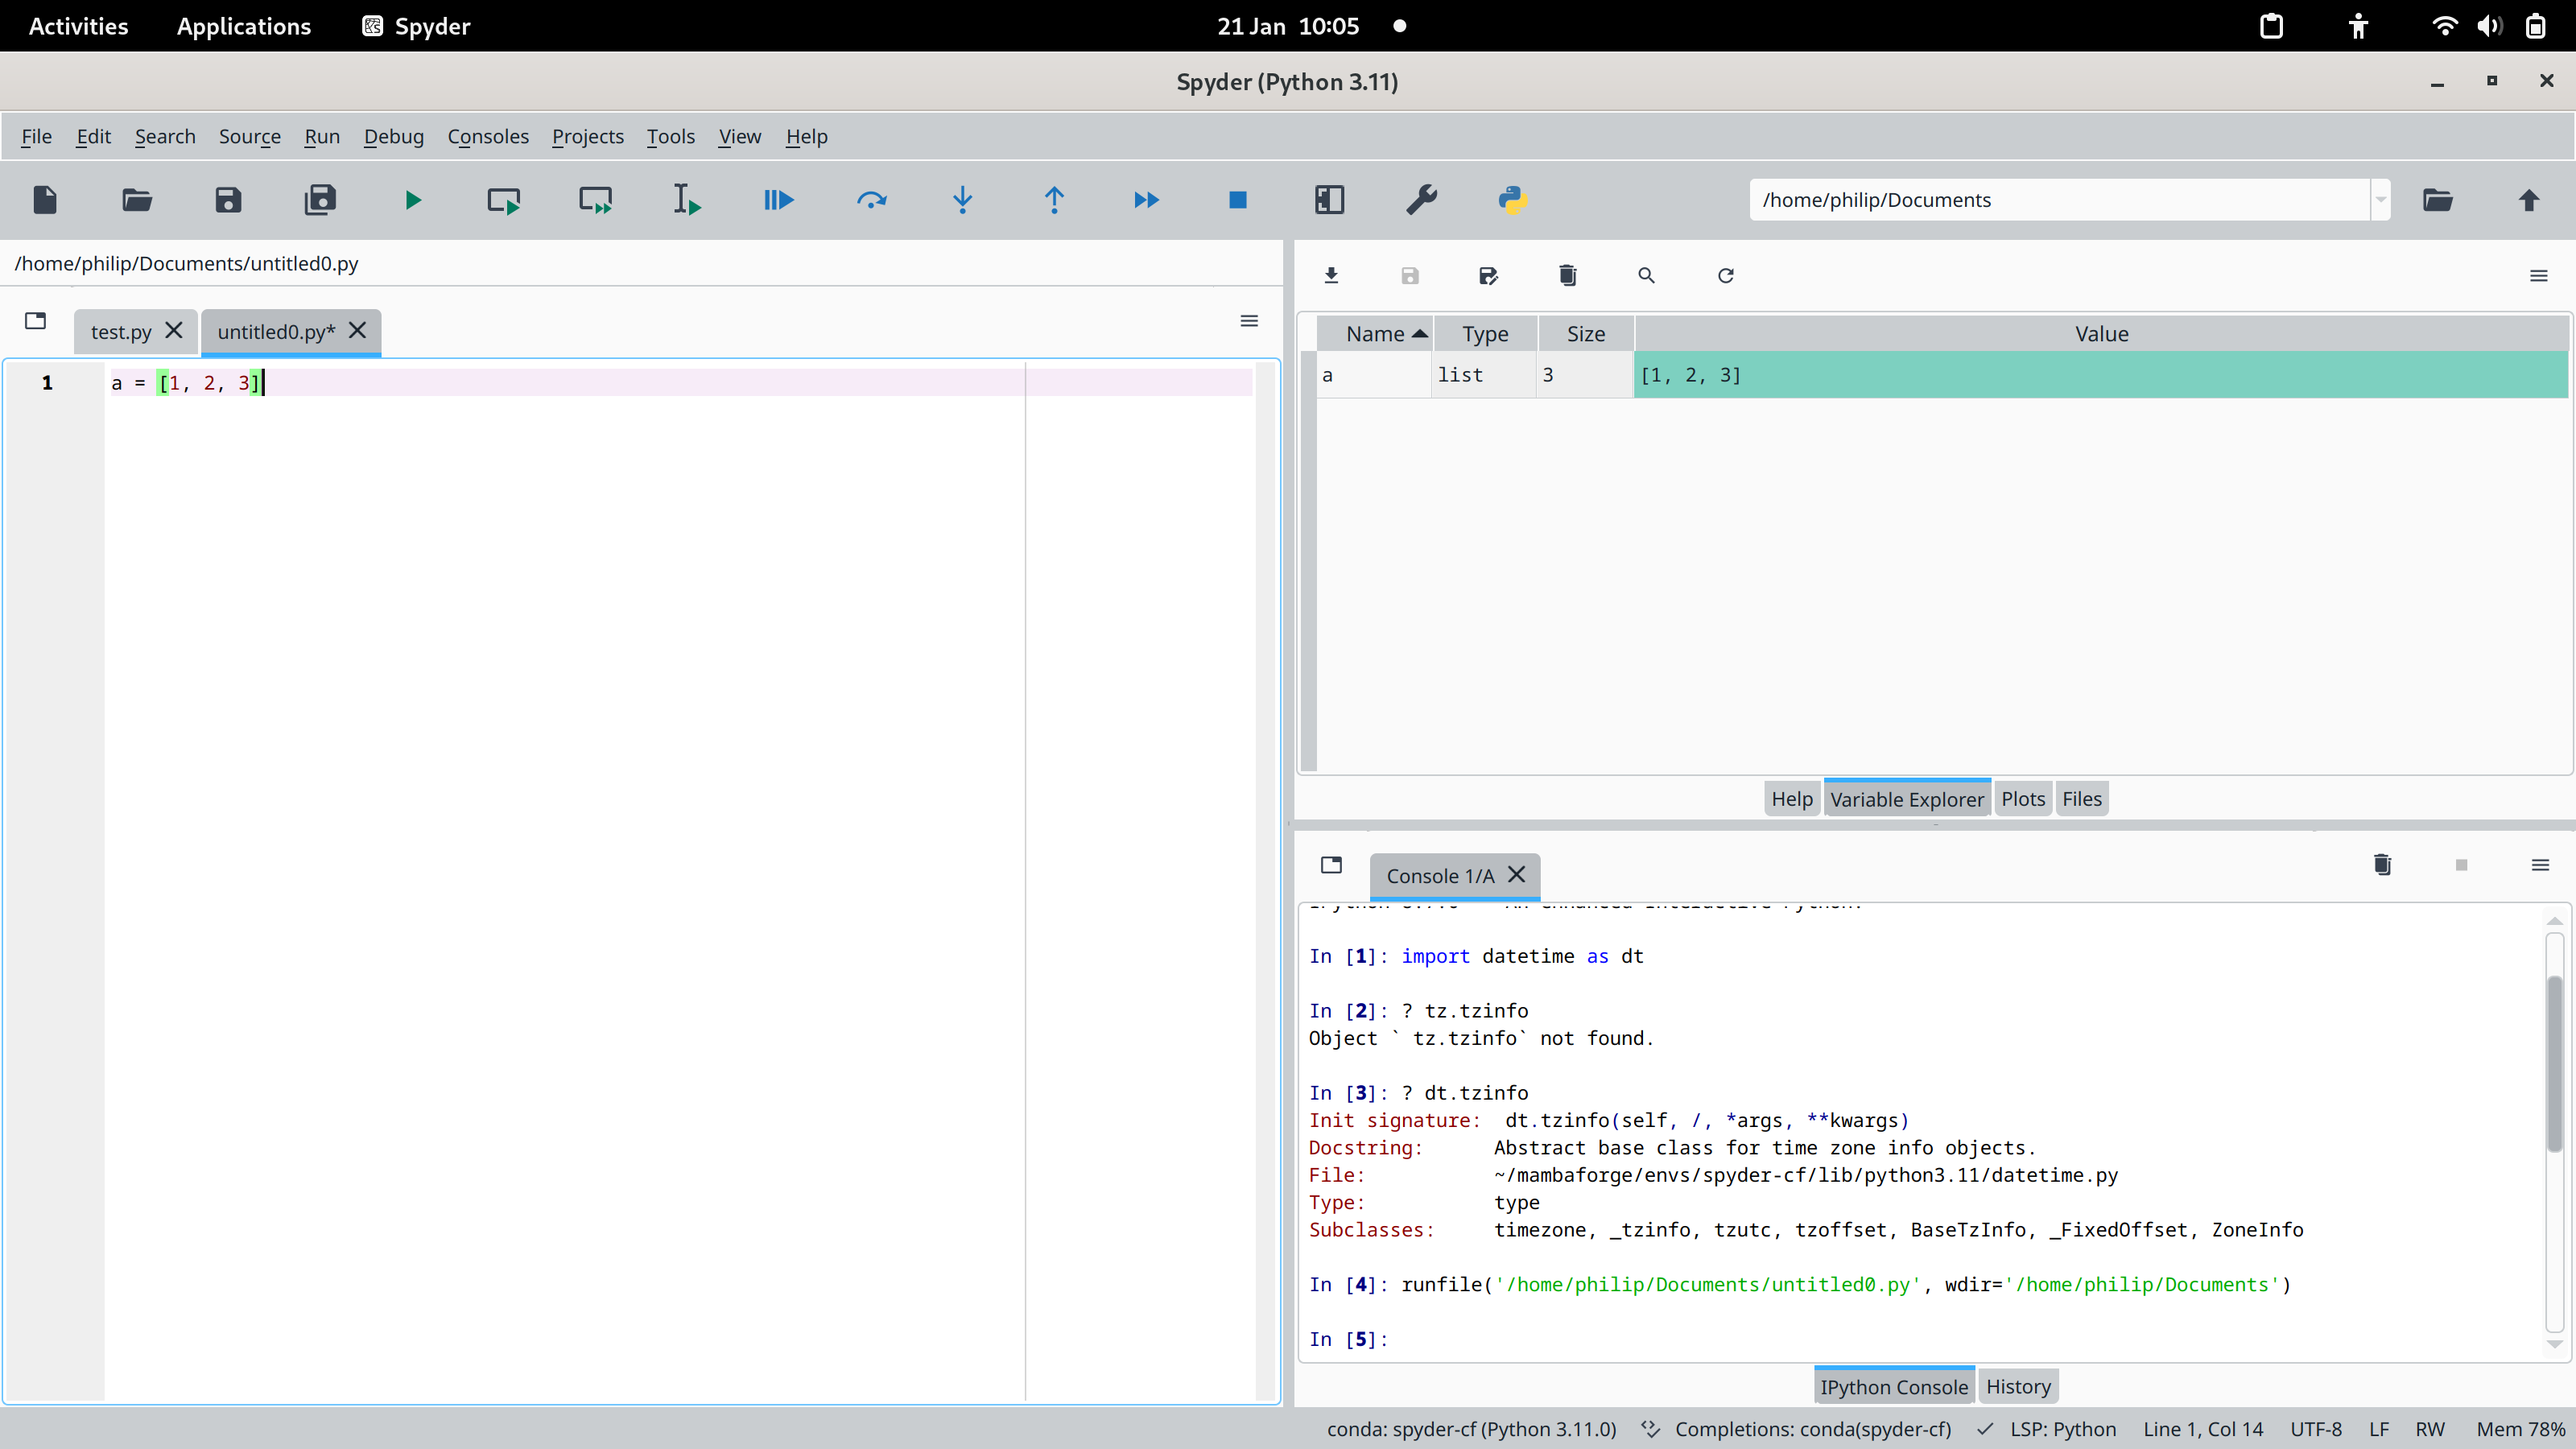The height and width of the screenshot is (1449, 2576).
Task: Browse for working directory folder icon
Action: click(2438, 200)
